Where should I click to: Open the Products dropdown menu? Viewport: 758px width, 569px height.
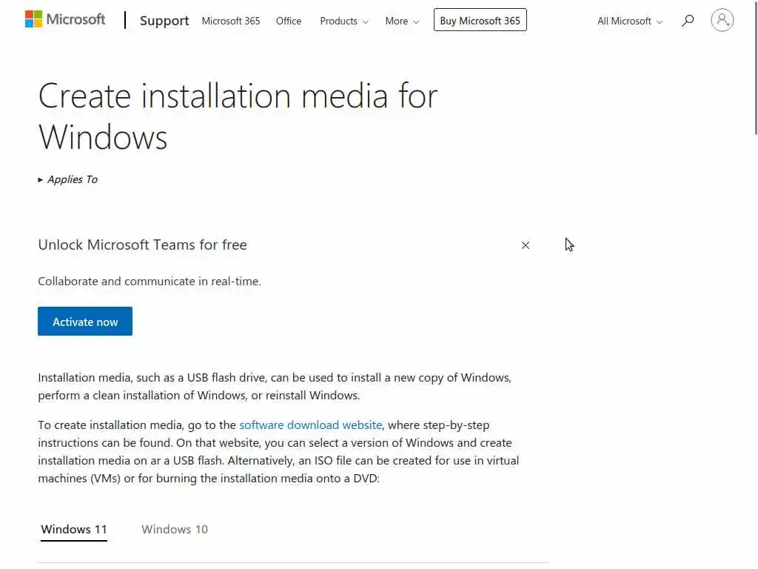[x=343, y=21]
